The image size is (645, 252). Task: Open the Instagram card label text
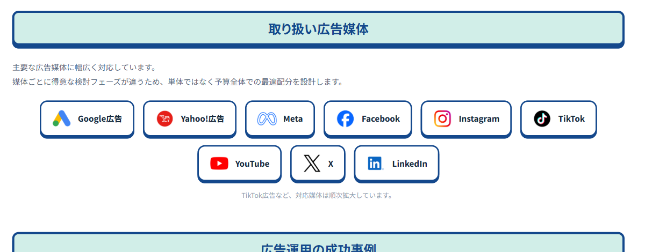(x=479, y=119)
